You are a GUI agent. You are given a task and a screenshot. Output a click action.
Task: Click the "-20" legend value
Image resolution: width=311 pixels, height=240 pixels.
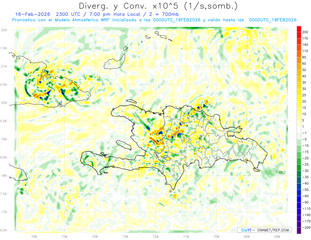coord(305,158)
